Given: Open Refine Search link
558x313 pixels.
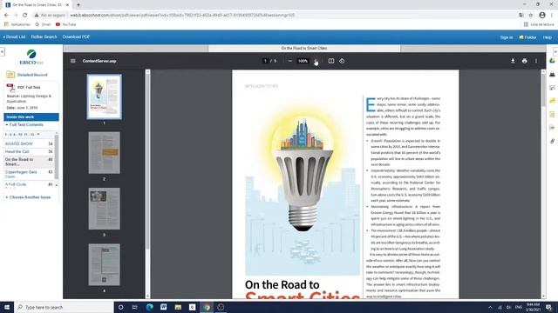Looking at the screenshot, I should (x=44, y=37).
